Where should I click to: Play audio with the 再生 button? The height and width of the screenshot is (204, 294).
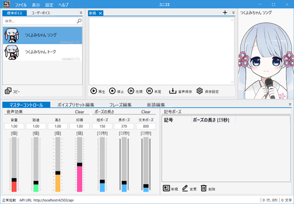(93, 91)
